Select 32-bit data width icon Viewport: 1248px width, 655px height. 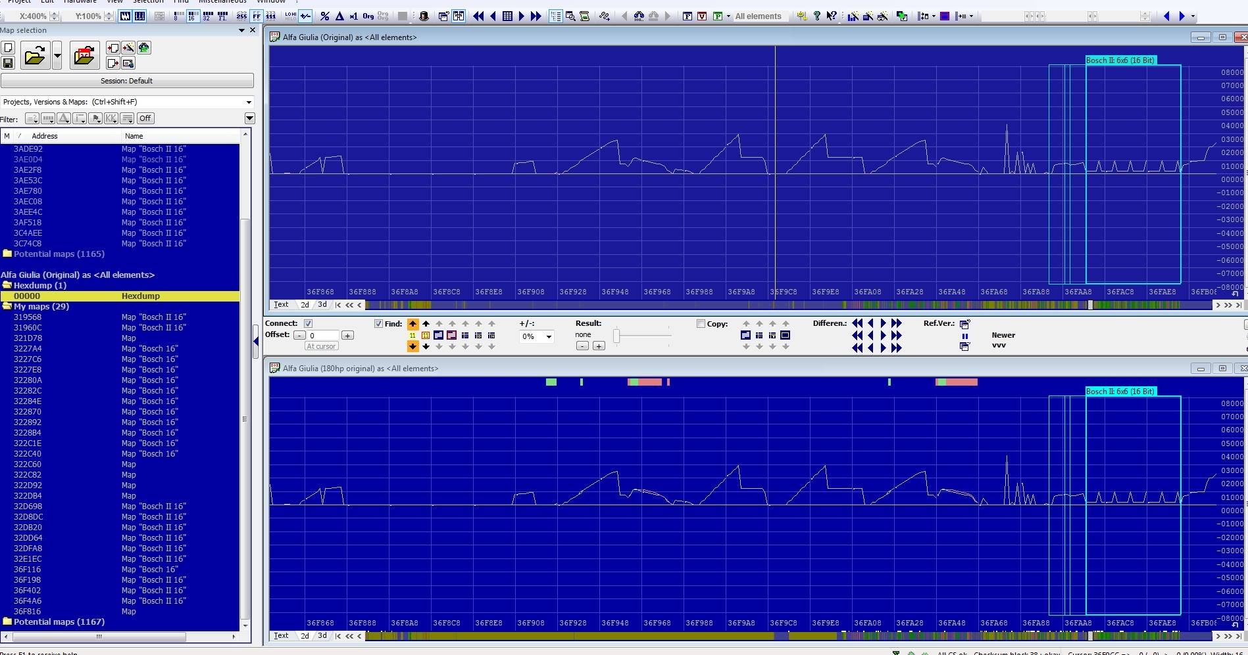tap(207, 16)
